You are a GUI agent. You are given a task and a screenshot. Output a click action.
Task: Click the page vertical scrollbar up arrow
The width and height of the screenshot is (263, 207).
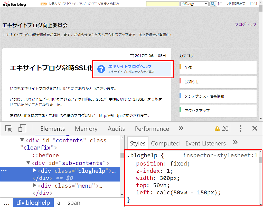[x=261, y=2]
